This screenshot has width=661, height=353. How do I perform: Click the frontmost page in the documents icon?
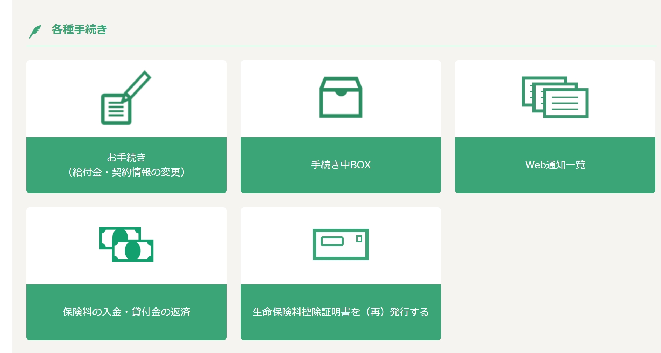coord(566,104)
